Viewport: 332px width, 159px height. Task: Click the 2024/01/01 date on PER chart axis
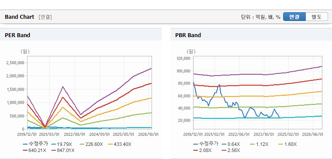coord(100,134)
